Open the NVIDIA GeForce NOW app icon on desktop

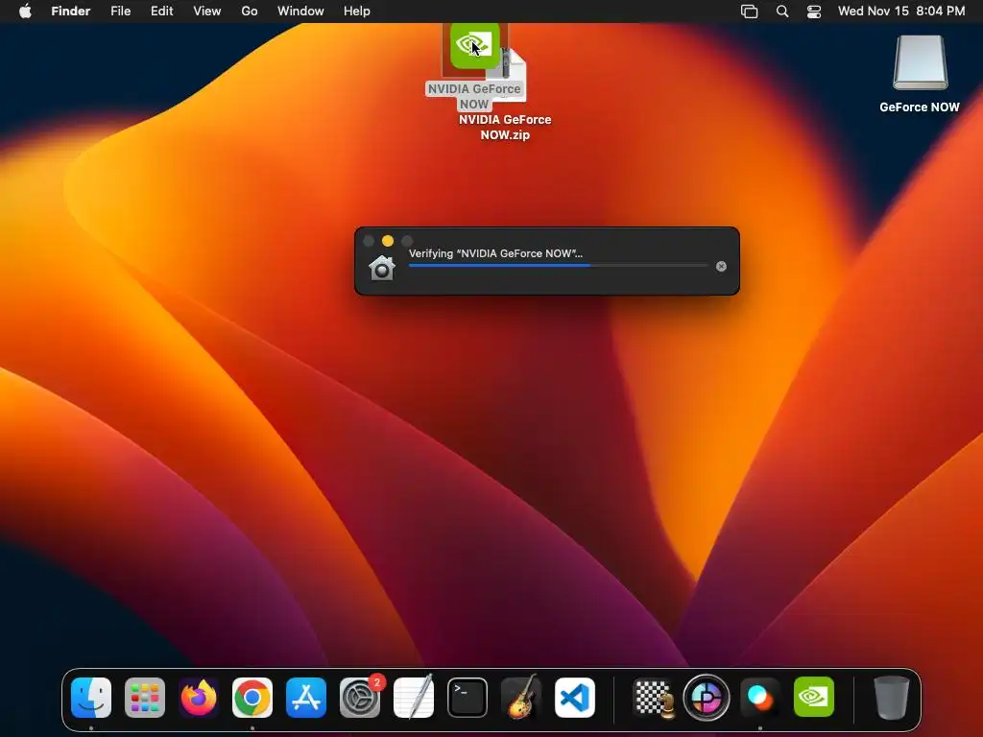(x=474, y=45)
